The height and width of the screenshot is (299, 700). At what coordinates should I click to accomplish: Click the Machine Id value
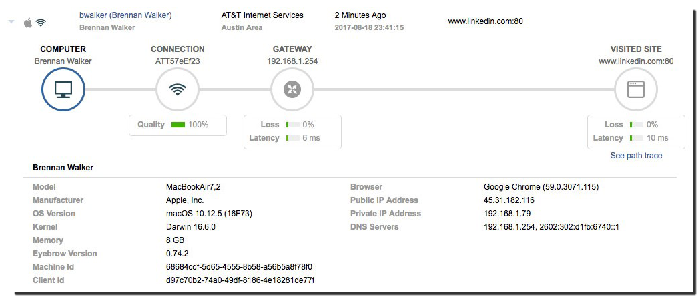pos(239,267)
